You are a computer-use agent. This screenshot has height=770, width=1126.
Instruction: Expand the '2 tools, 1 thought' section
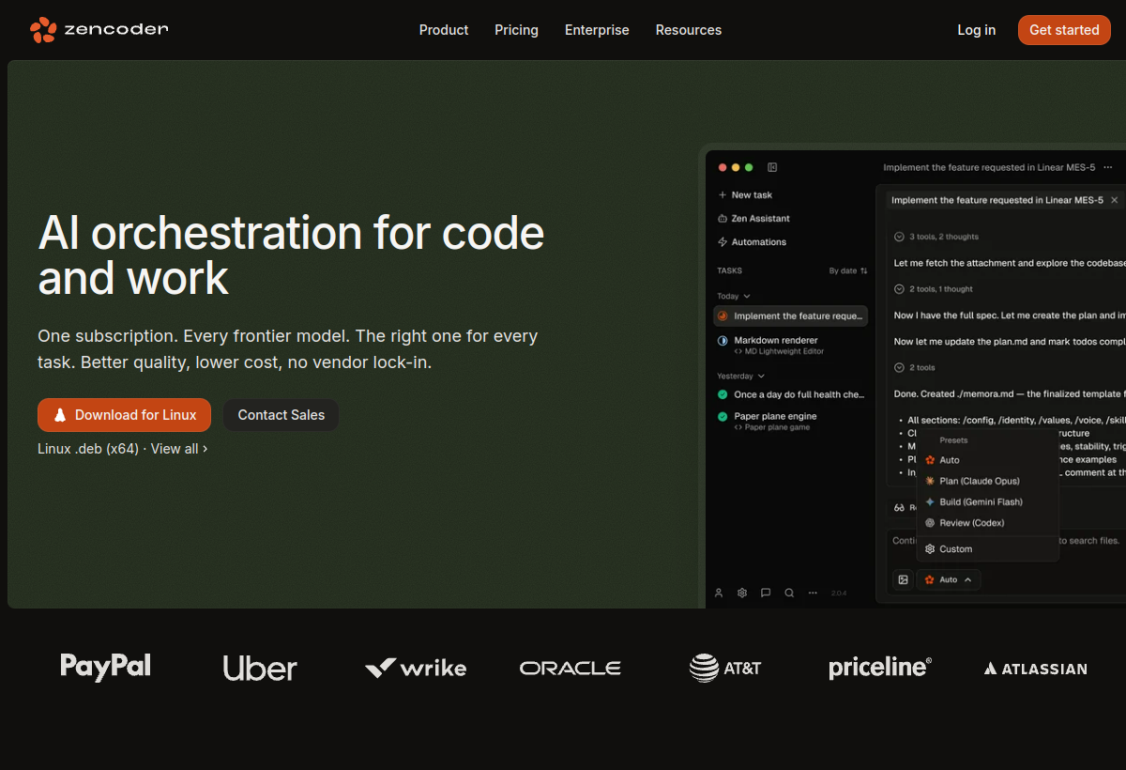(x=933, y=289)
